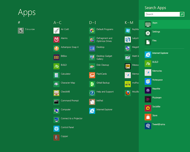
Task: Select NearMe in search sidebar
Action: tap(164, 90)
